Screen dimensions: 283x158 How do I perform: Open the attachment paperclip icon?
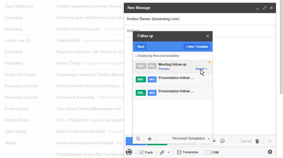point(162,152)
